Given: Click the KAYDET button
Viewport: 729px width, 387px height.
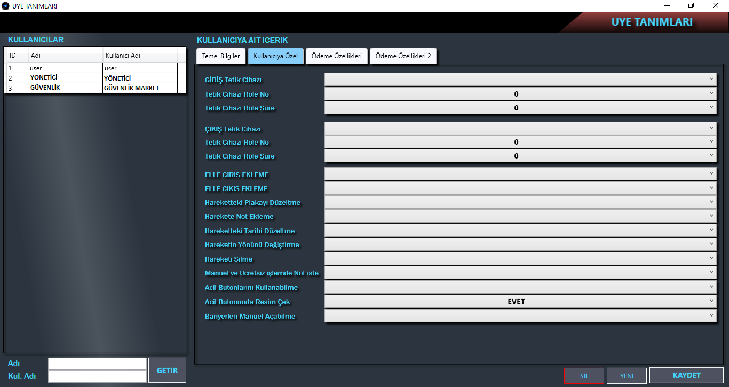Looking at the screenshot, I should [x=686, y=375].
